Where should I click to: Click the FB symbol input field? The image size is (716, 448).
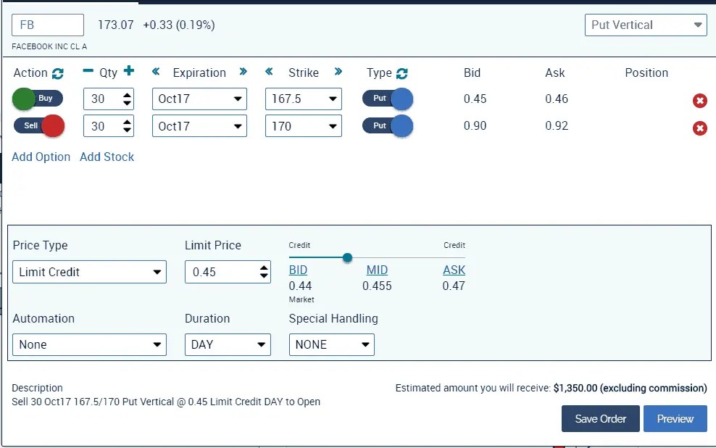47,25
